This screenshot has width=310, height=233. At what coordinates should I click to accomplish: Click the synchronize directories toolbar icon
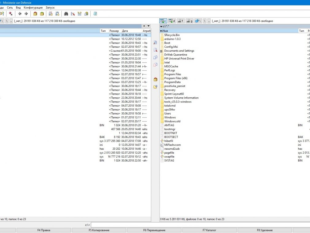click(79, 13)
